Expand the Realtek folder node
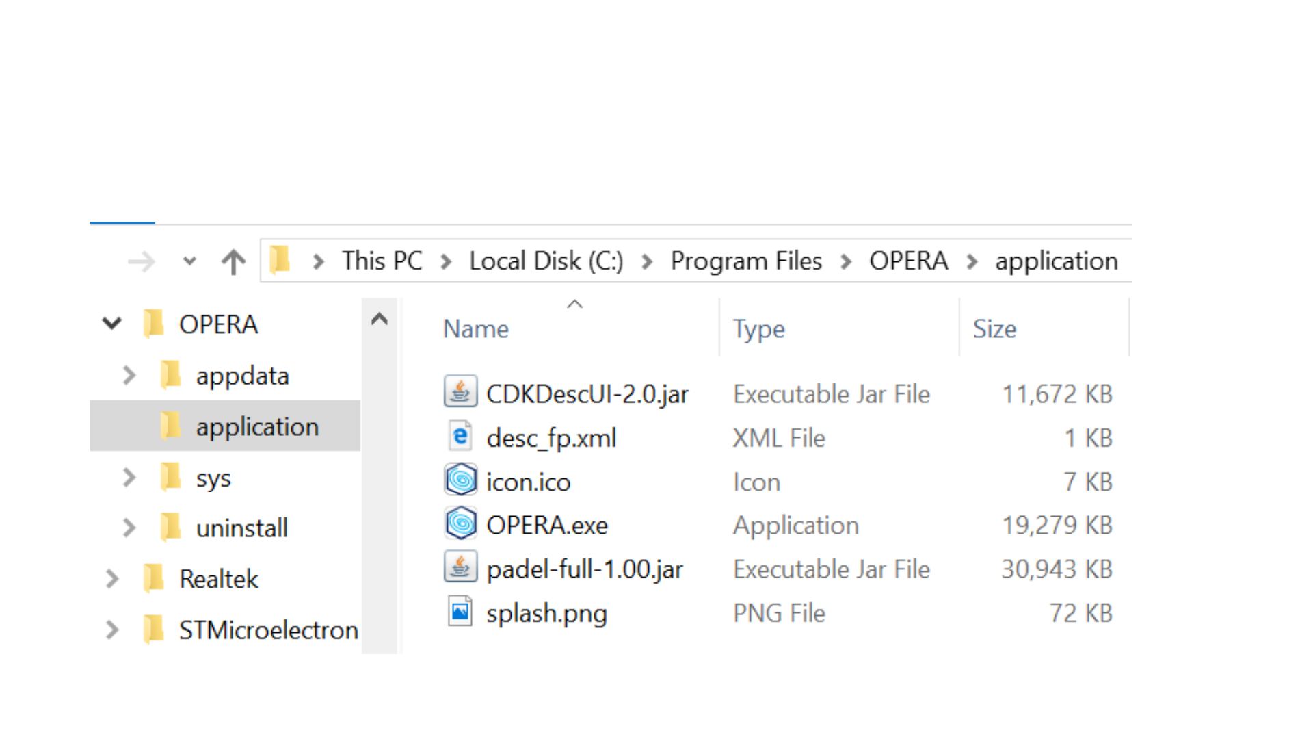 click(112, 579)
